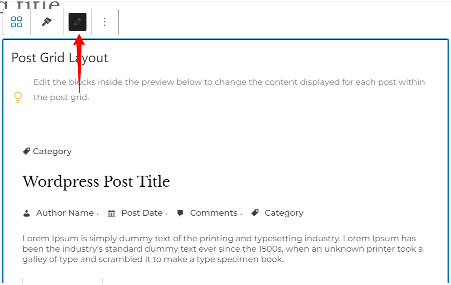Select the Category item in the meta row
This screenshot has width=451, height=285.
point(284,213)
